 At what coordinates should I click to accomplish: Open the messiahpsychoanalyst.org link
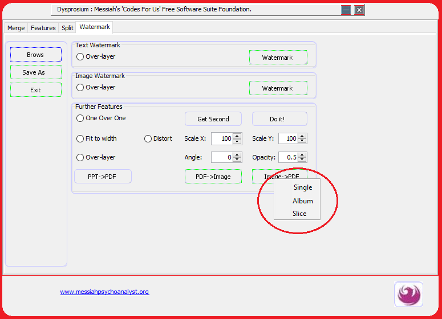pyautogui.click(x=104, y=292)
